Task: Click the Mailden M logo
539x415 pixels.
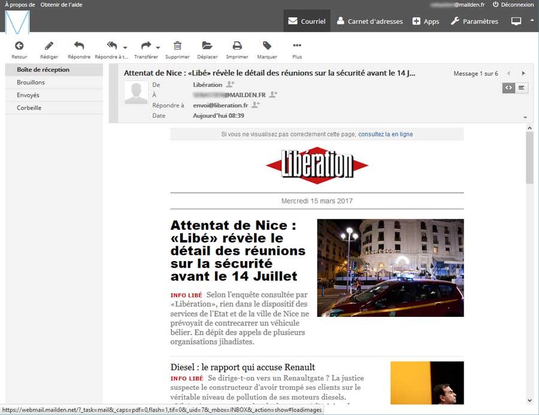Action: tap(17, 22)
